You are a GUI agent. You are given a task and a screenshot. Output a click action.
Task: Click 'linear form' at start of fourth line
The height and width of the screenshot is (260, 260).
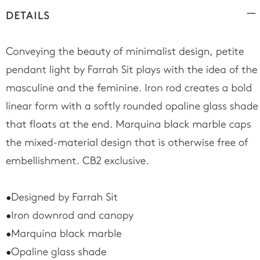[x=32, y=106]
